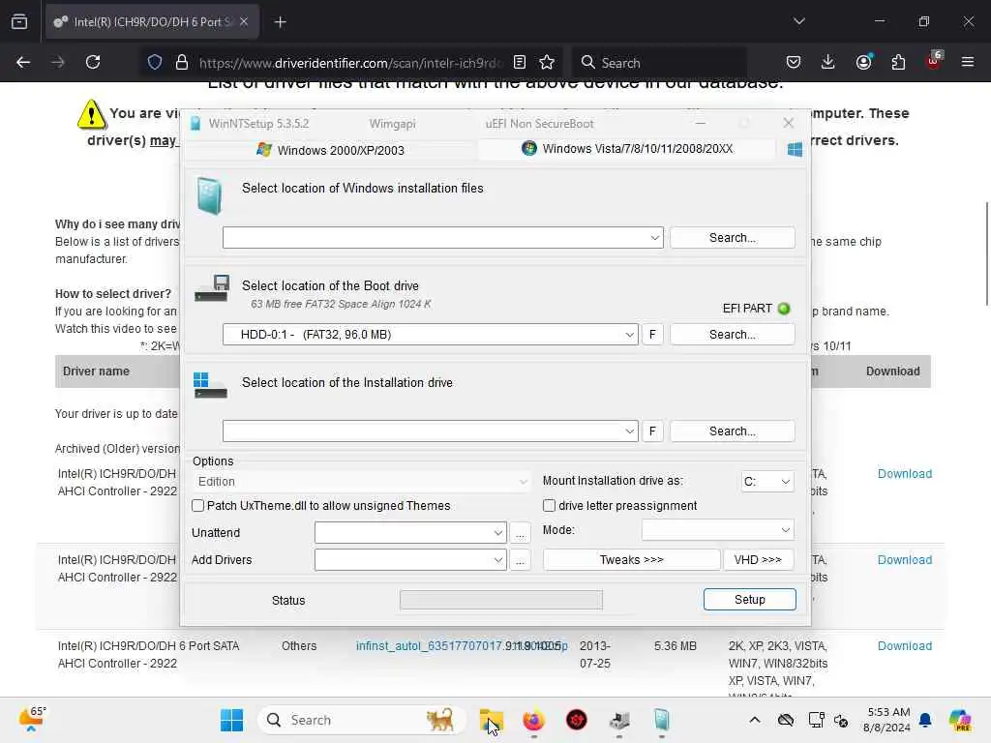Click the Firefox Search box

(x=660, y=63)
